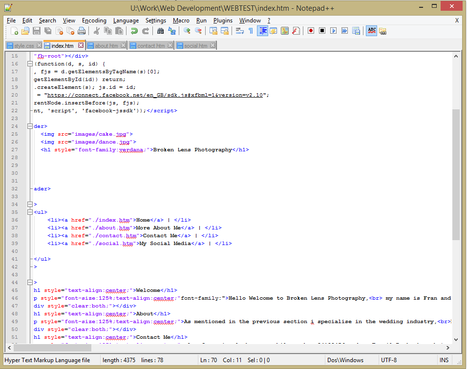Toggle word wrap on the toolbar

click(x=239, y=30)
